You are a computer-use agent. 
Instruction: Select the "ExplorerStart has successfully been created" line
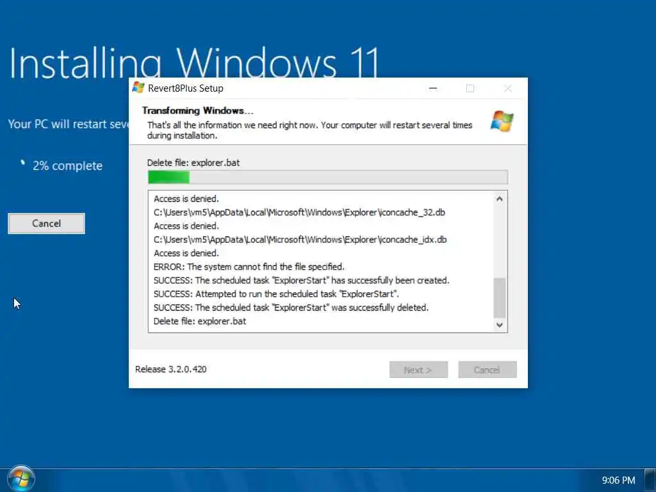click(x=301, y=281)
